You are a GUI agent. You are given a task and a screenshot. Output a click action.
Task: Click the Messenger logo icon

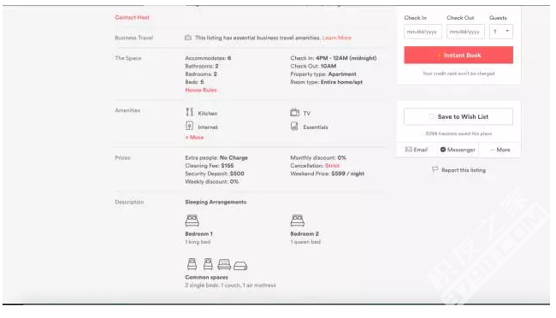click(443, 150)
